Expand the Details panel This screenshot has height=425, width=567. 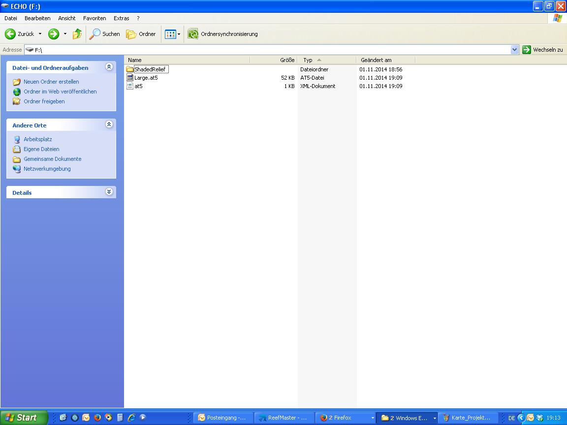pyautogui.click(x=109, y=192)
